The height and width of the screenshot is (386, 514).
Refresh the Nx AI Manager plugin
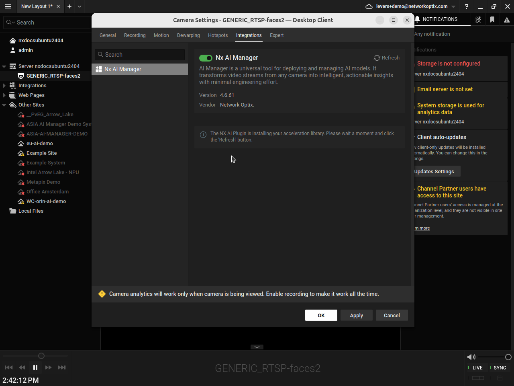387,58
